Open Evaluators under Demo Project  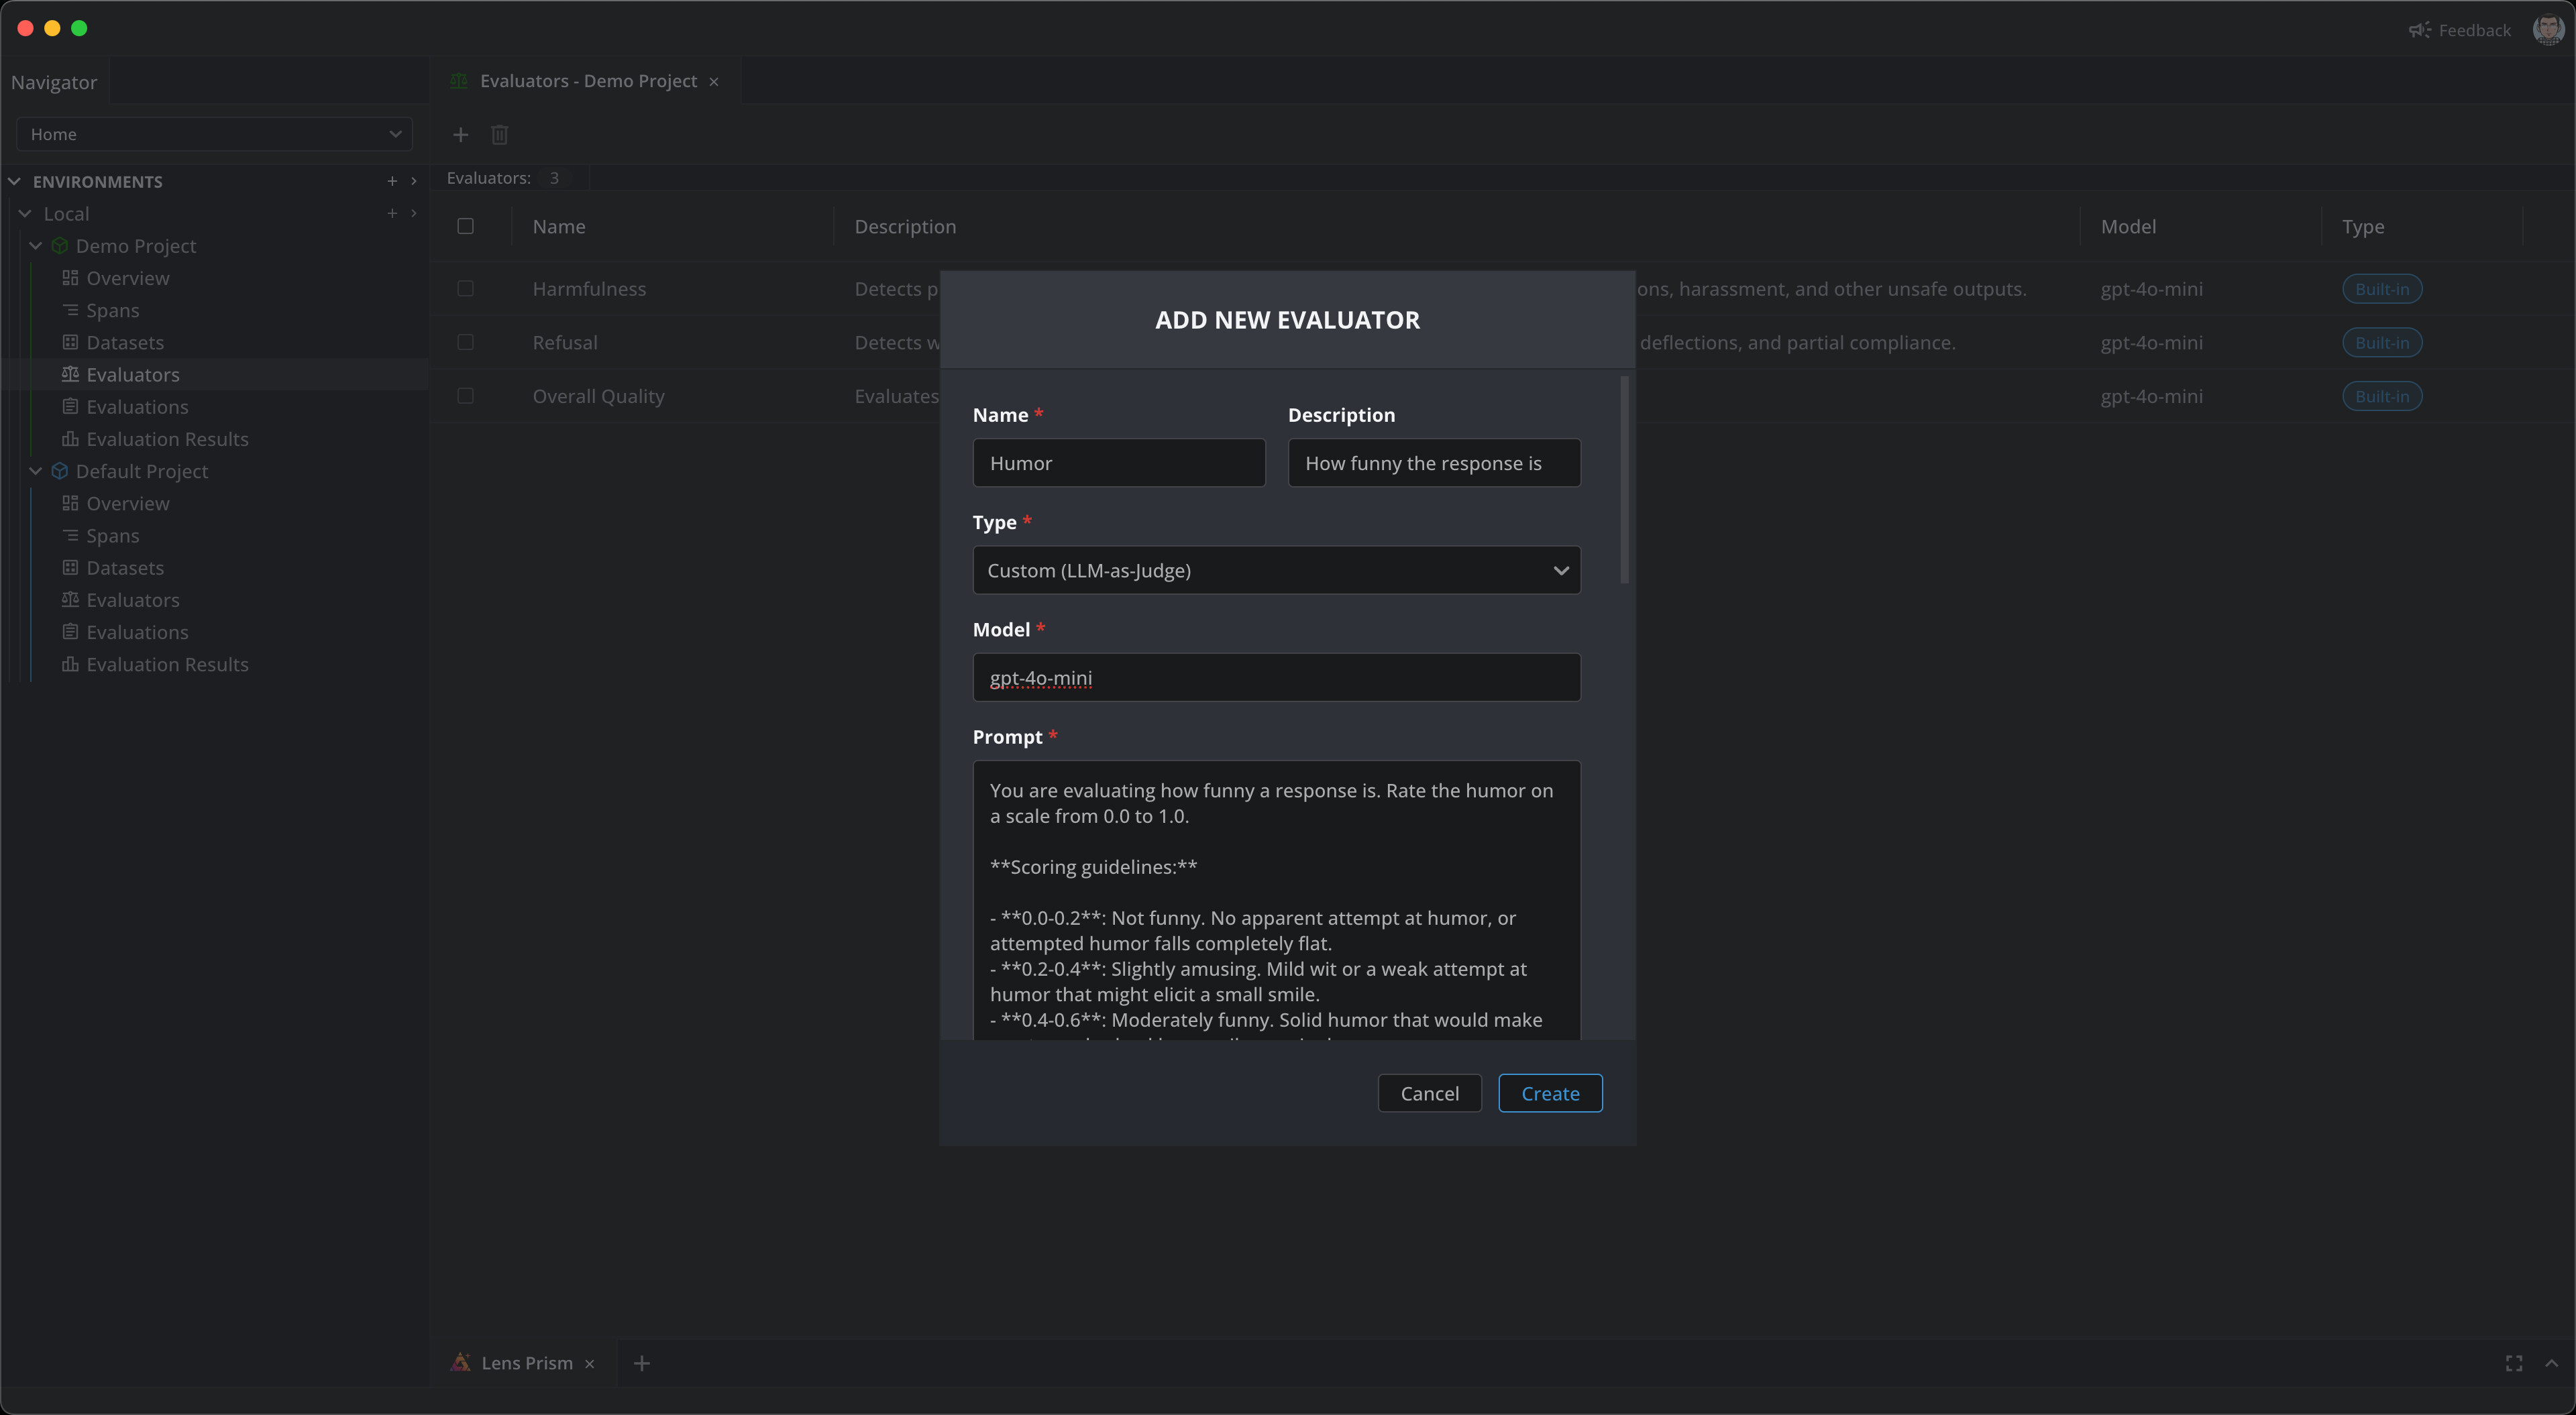[133, 374]
